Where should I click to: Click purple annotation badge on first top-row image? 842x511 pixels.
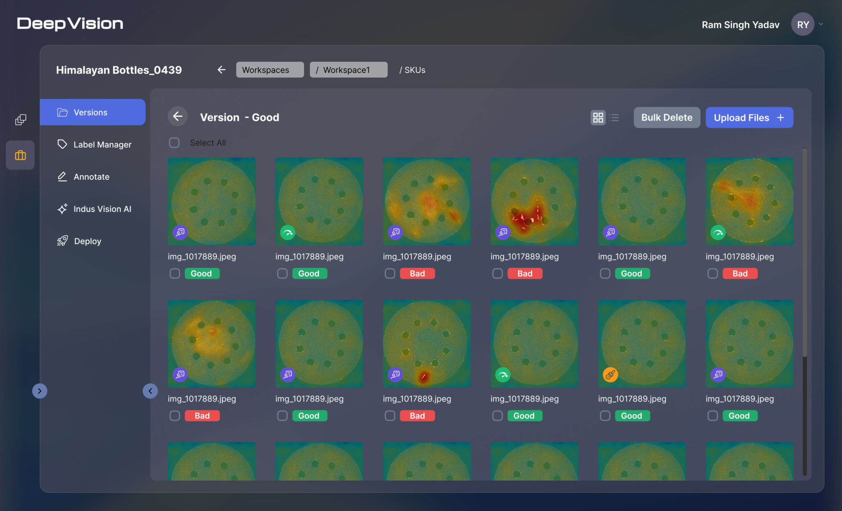180,232
